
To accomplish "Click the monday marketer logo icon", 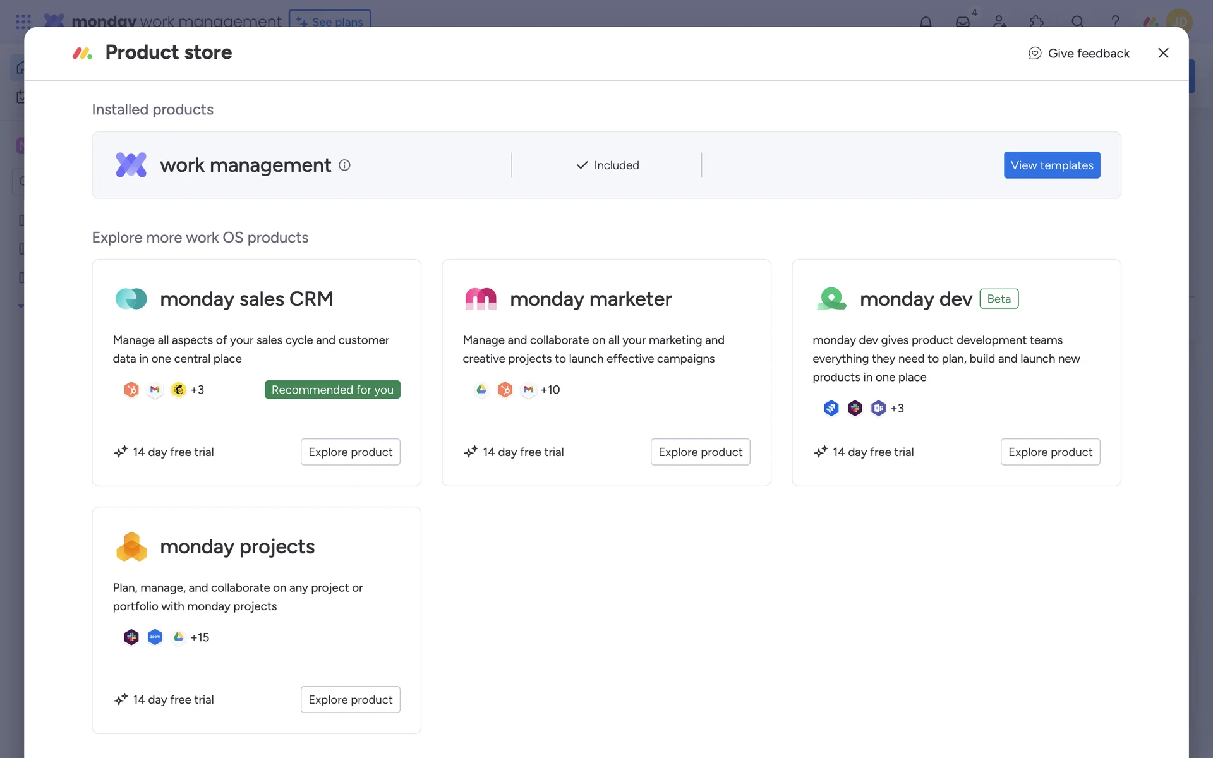I will point(481,299).
